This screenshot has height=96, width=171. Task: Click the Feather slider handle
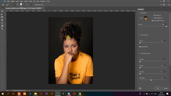[140, 67]
